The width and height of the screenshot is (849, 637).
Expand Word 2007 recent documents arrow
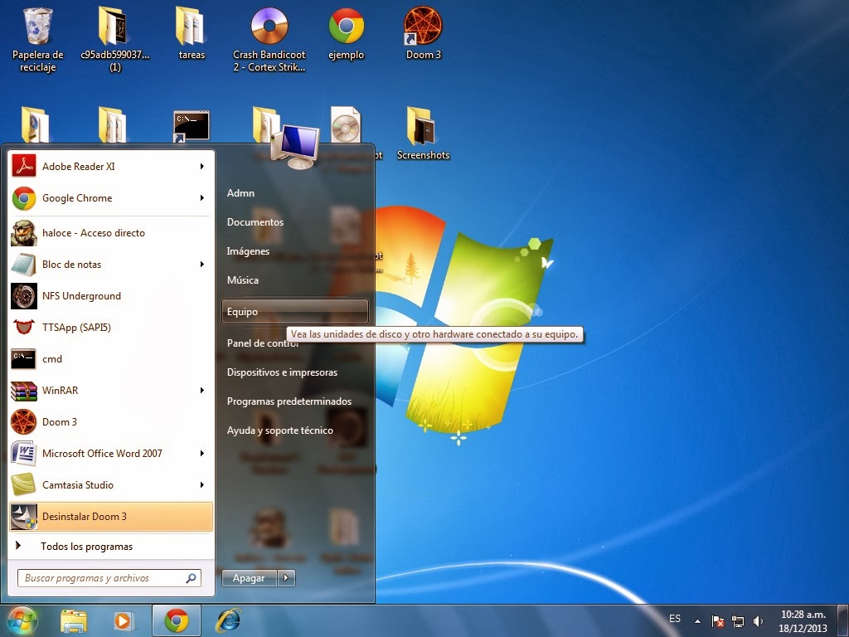(202, 454)
